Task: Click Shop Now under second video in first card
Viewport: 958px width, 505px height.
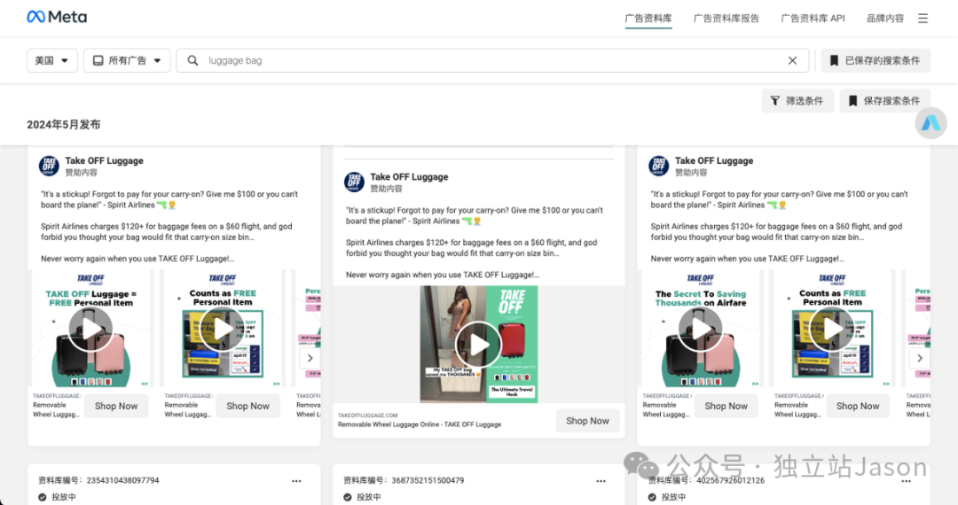Action: pyautogui.click(x=247, y=406)
